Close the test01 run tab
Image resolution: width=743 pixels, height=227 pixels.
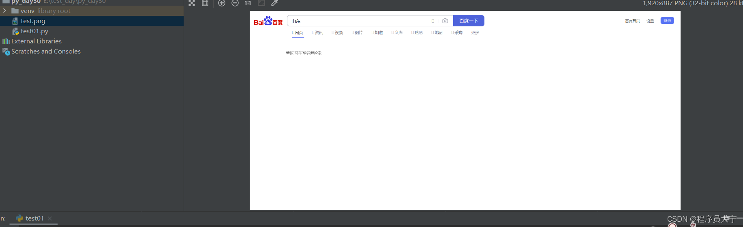50,218
